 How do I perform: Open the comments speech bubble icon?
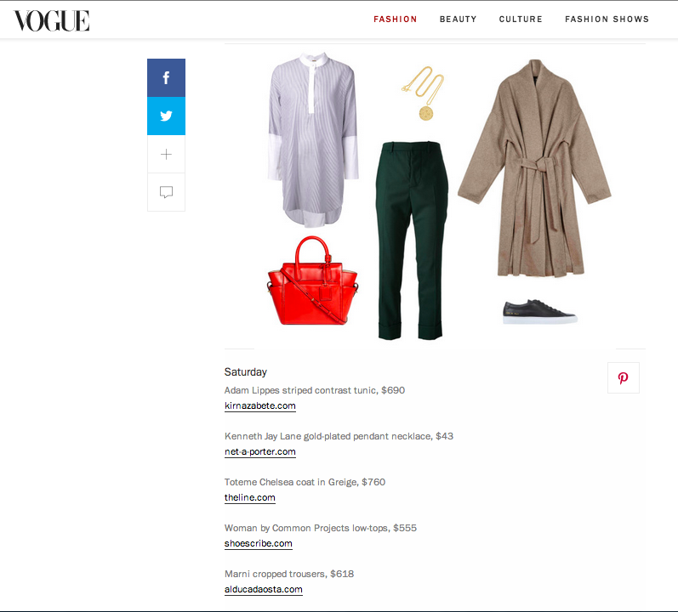(166, 192)
